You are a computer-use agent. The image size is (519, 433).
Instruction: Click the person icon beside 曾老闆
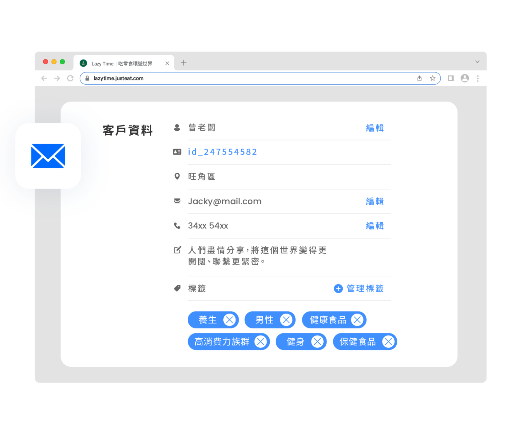click(x=177, y=128)
